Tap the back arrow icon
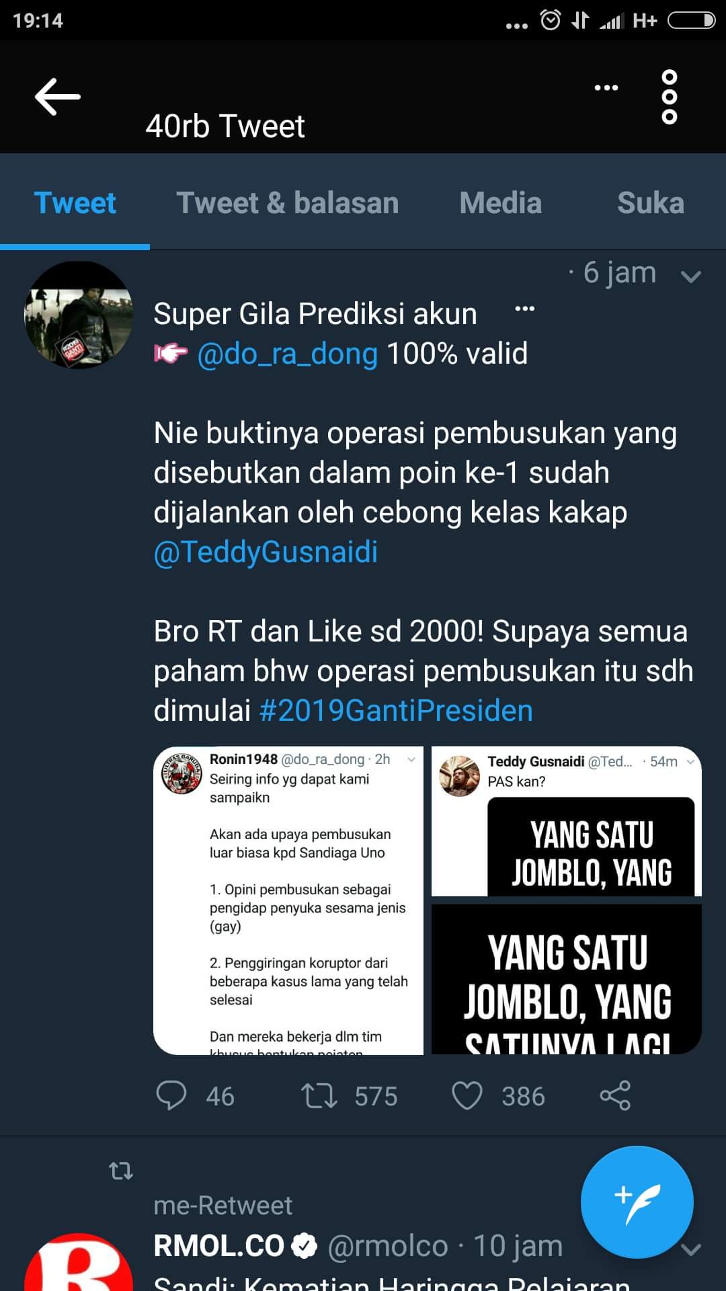 tap(58, 97)
